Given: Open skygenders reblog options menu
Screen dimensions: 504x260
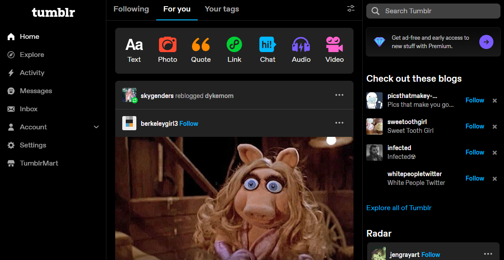Looking at the screenshot, I should [339, 95].
